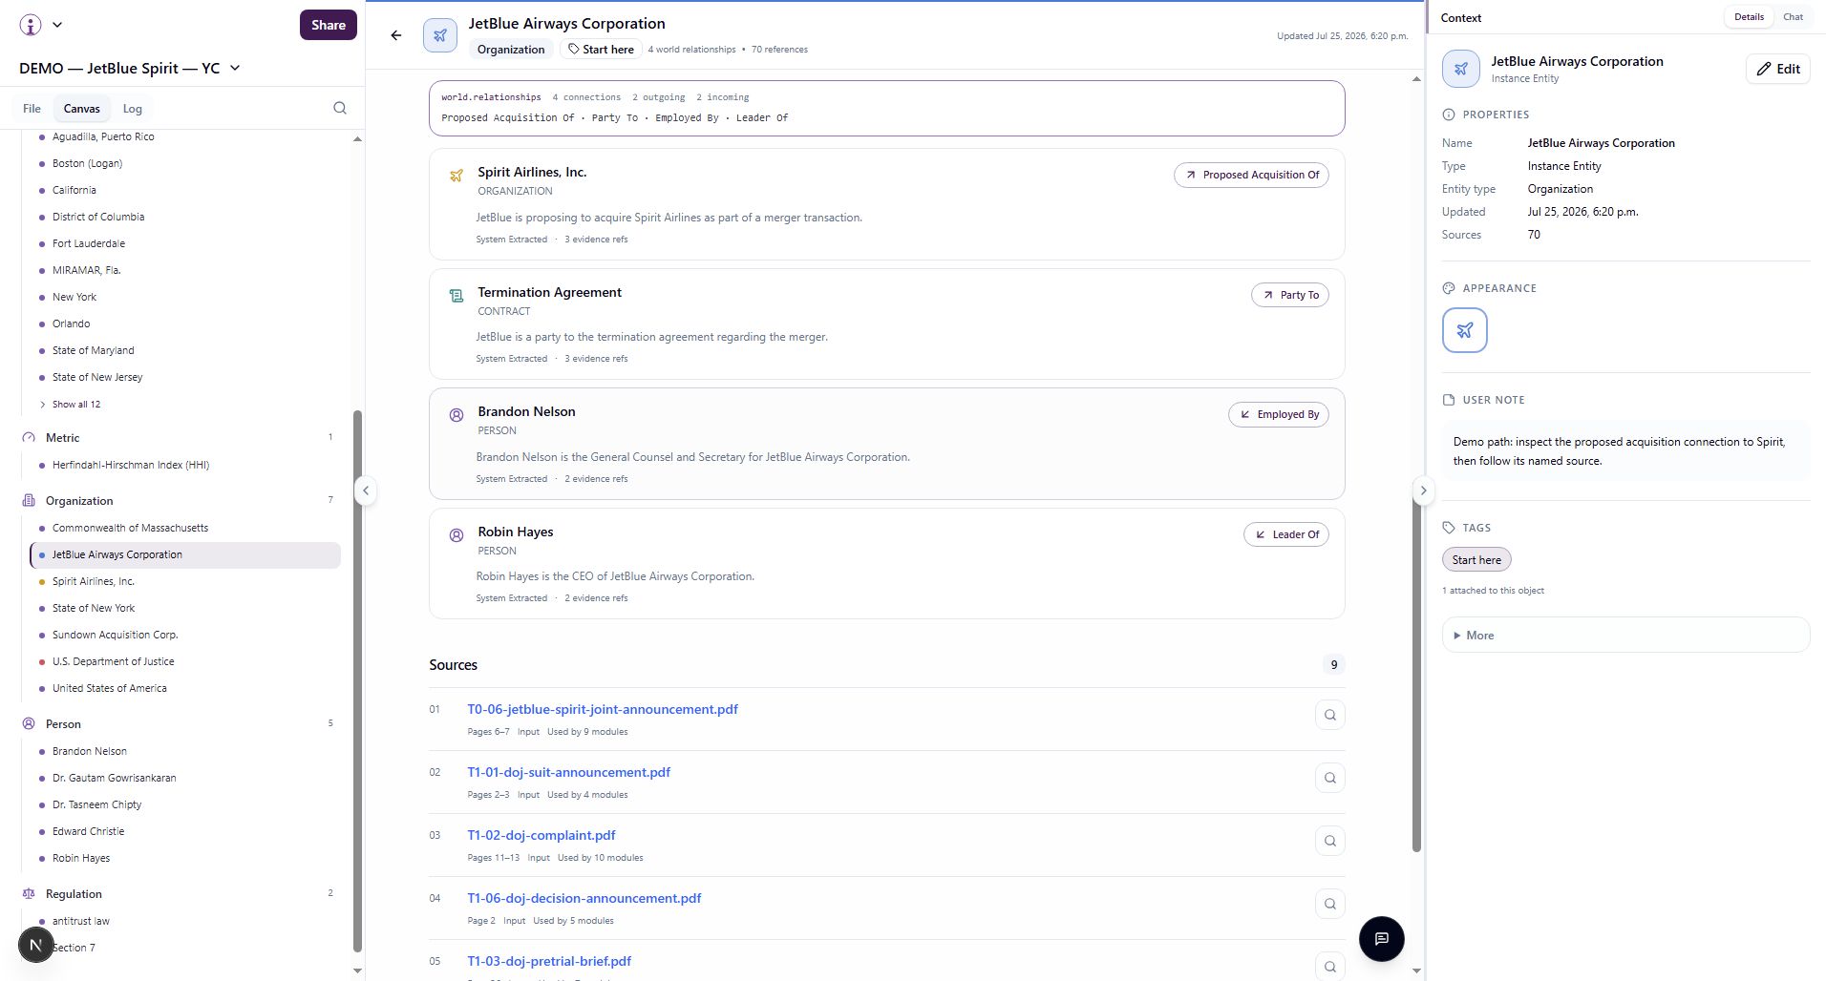The width and height of the screenshot is (1826, 981).
Task: Click the app logo icon at top left
Action: pyautogui.click(x=31, y=25)
